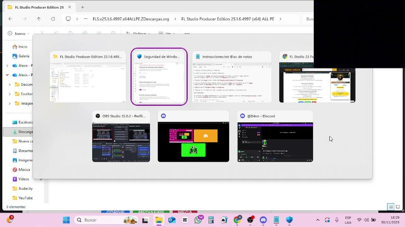
Task: Open the Solitaire cards app in taskbar
Action: [224, 220]
